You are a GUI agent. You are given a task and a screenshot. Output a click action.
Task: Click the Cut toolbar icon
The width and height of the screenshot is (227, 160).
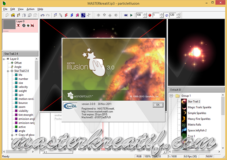[24, 15]
